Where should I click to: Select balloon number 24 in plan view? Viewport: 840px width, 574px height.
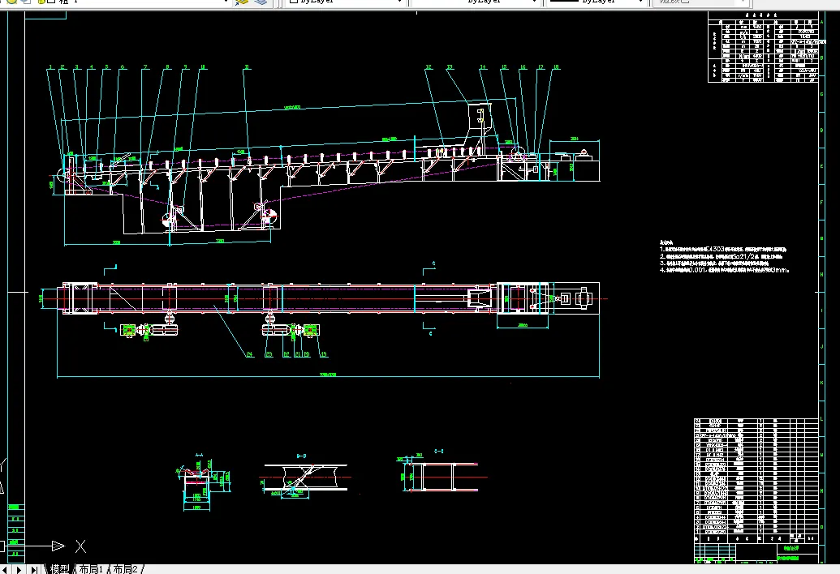point(250,354)
